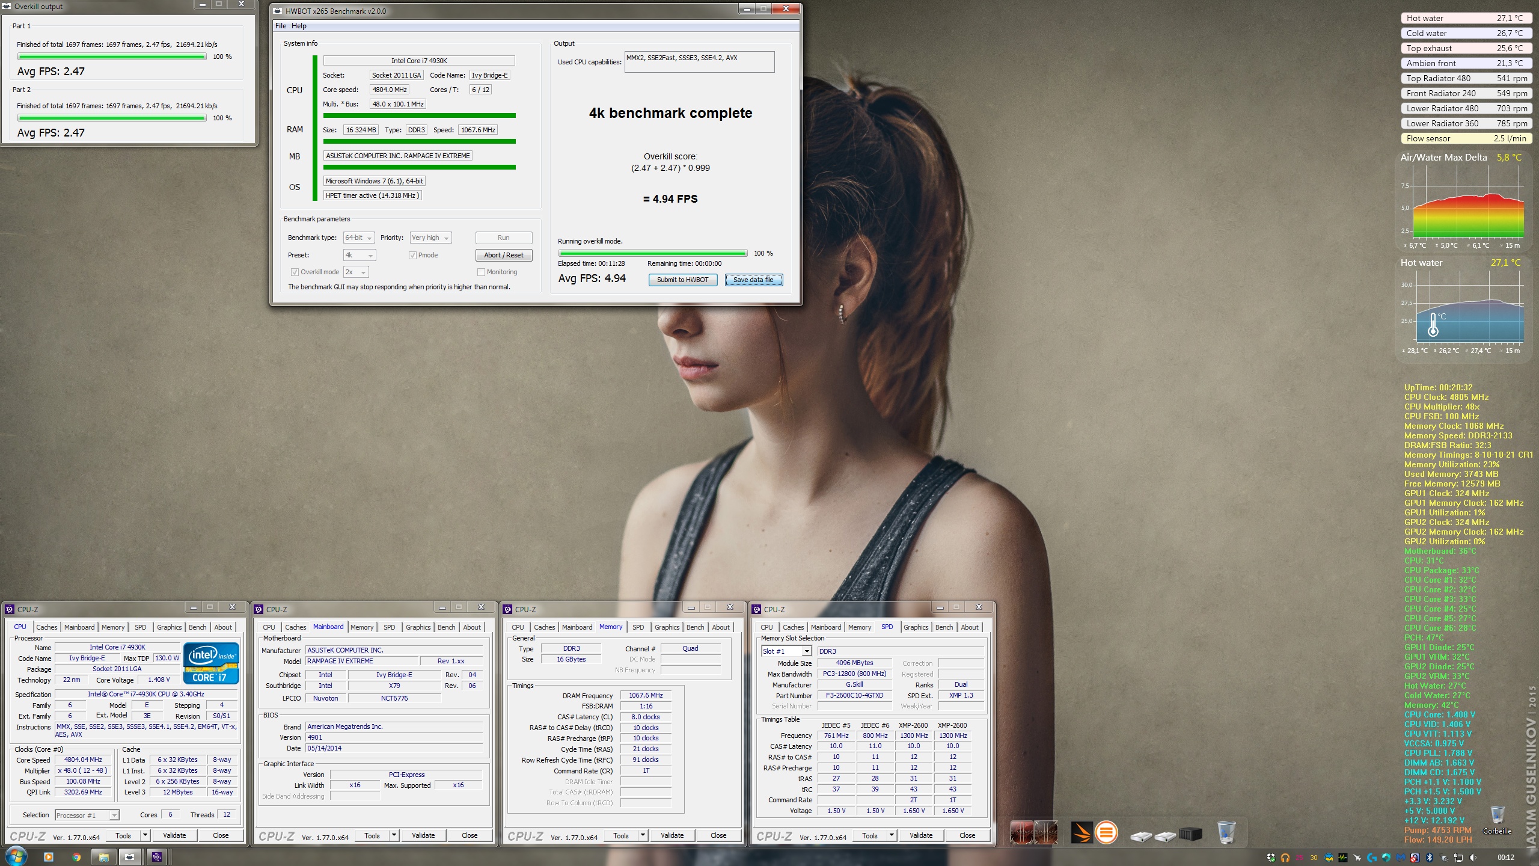Open the Corbeille desktop icon
The height and width of the screenshot is (866, 1539).
click(x=1497, y=820)
